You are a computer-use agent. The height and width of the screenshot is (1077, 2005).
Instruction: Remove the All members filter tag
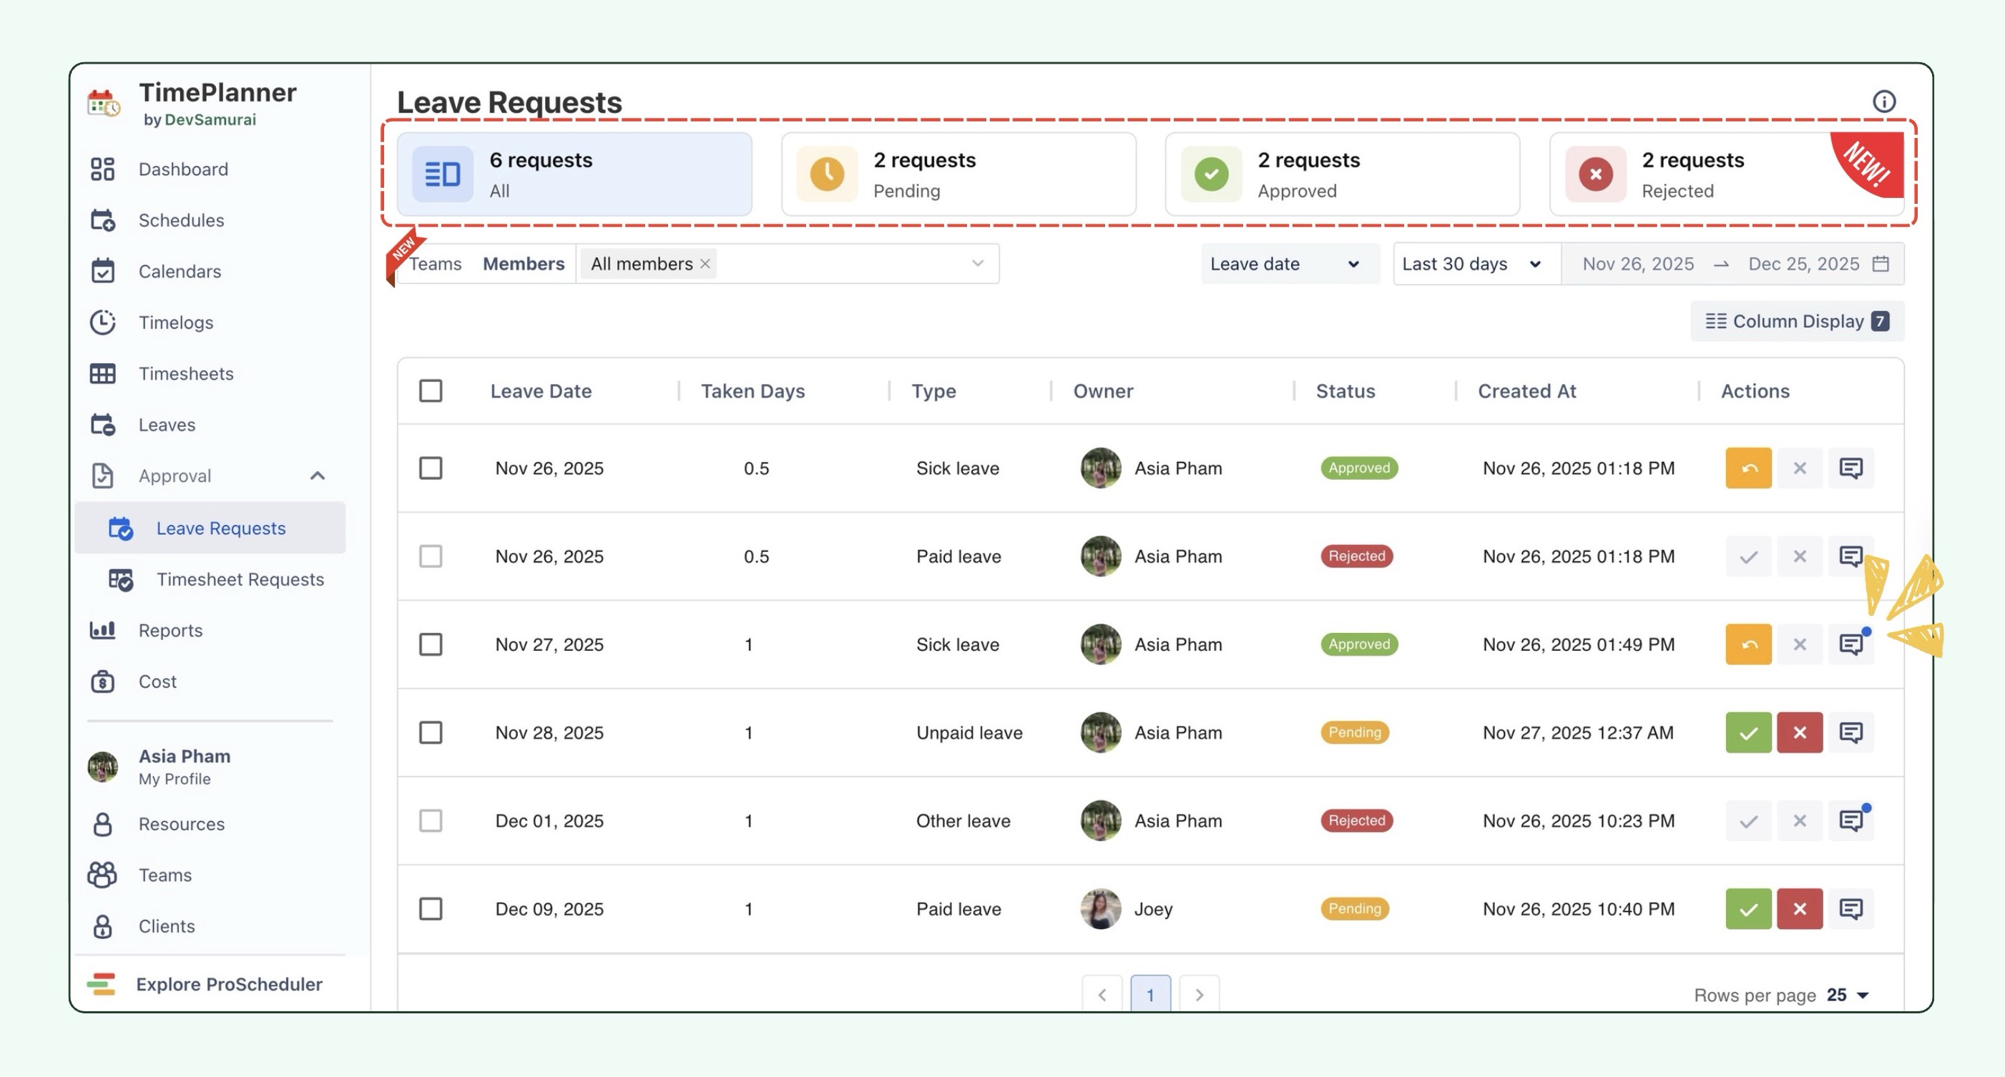coord(705,264)
